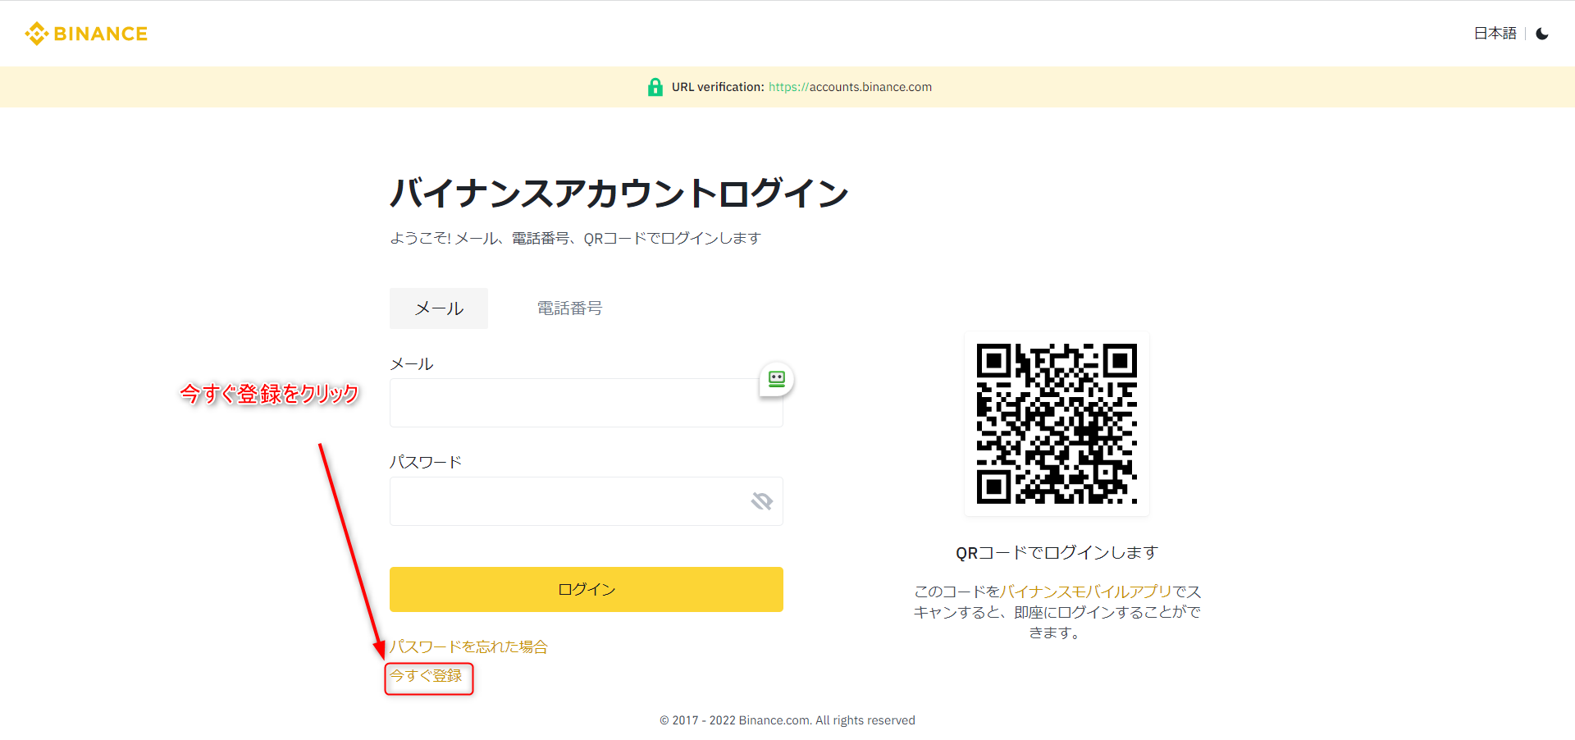1575x740 pixels.
Task: Open the バイナンスモバイルアプリ link
Action: pos(1086,592)
